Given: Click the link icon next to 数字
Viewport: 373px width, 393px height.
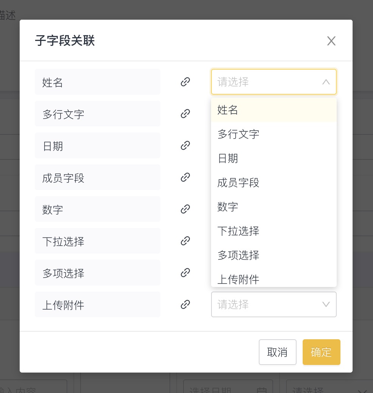Looking at the screenshot, I should pyautogui.click(x=185, y=209).
